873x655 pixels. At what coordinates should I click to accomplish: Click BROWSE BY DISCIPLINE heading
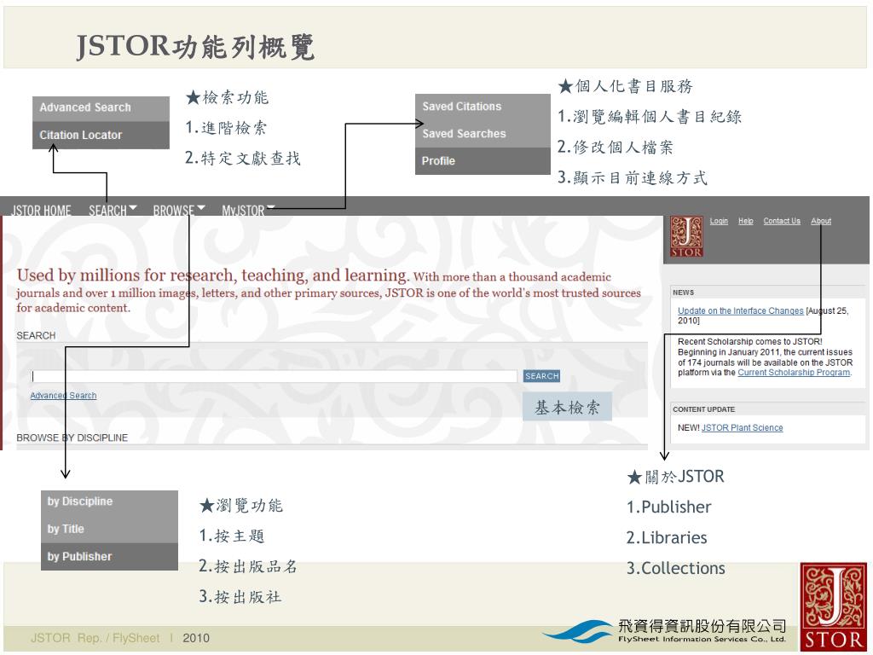click(x=72, y=438)
